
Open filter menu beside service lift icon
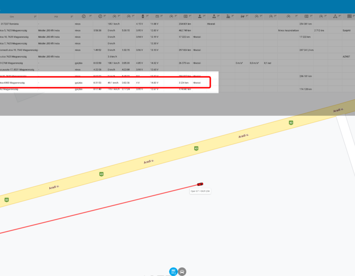tap(232, 16)
